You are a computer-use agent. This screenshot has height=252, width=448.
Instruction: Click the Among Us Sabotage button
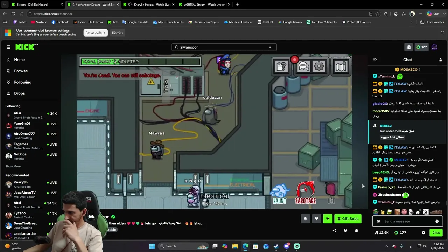pos(306,192)
